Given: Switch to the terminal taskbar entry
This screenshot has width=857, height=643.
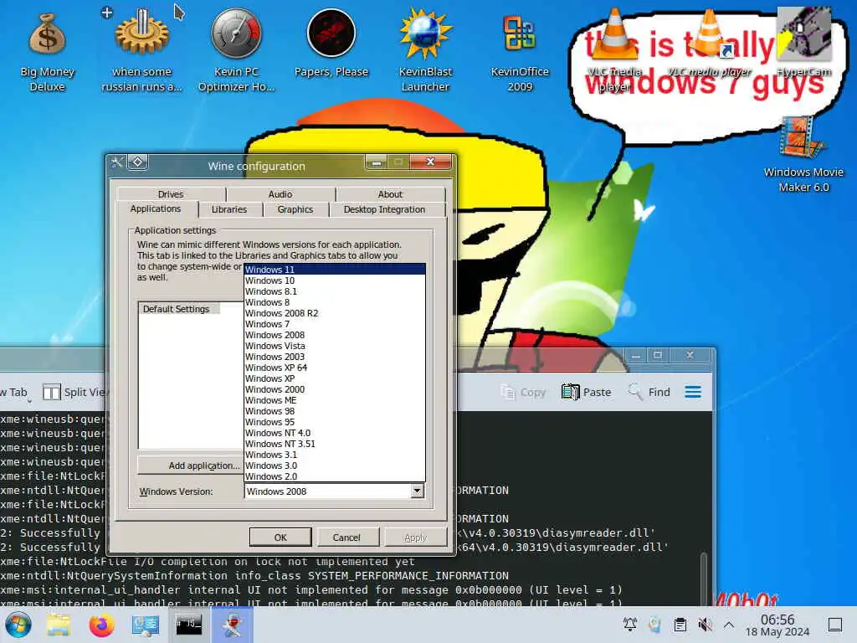Looking at the screenshot, I should pyautogui.click(x=188, y=625).
